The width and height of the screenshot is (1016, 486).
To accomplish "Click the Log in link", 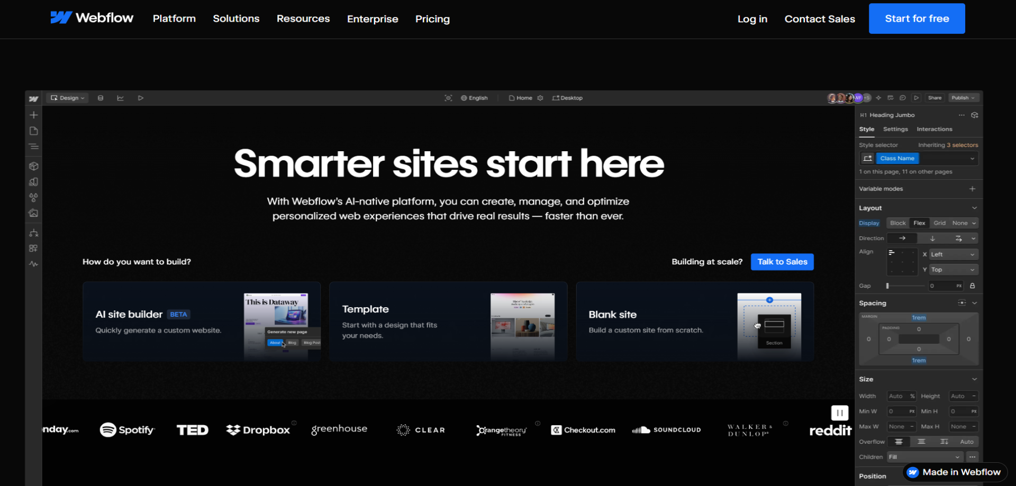I will click(752, 19).
